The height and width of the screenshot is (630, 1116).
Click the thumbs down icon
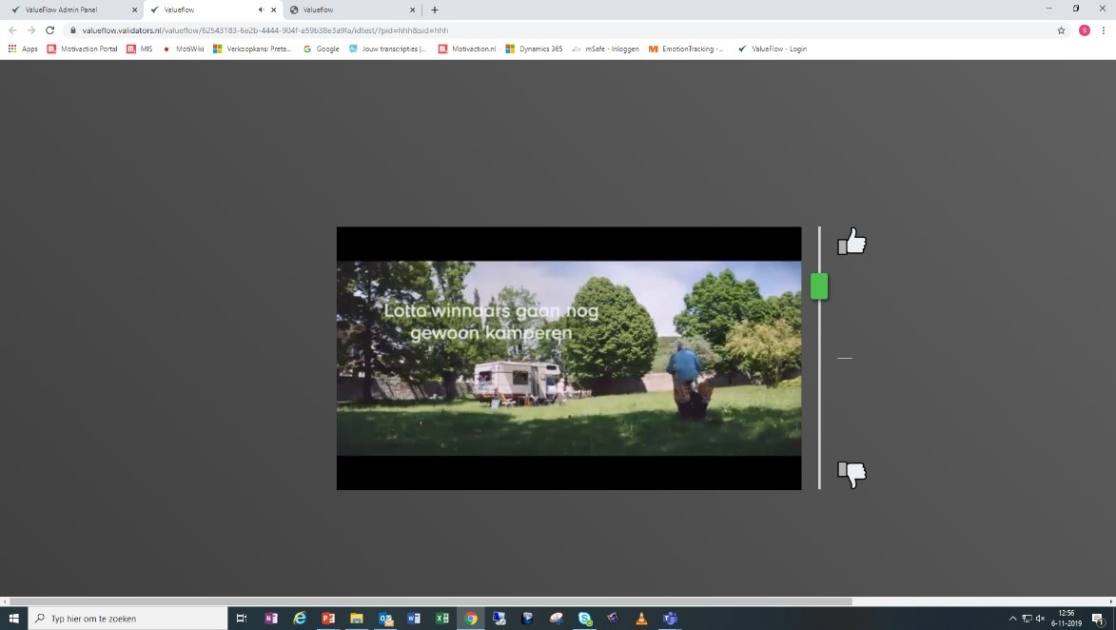coord(852,473)
